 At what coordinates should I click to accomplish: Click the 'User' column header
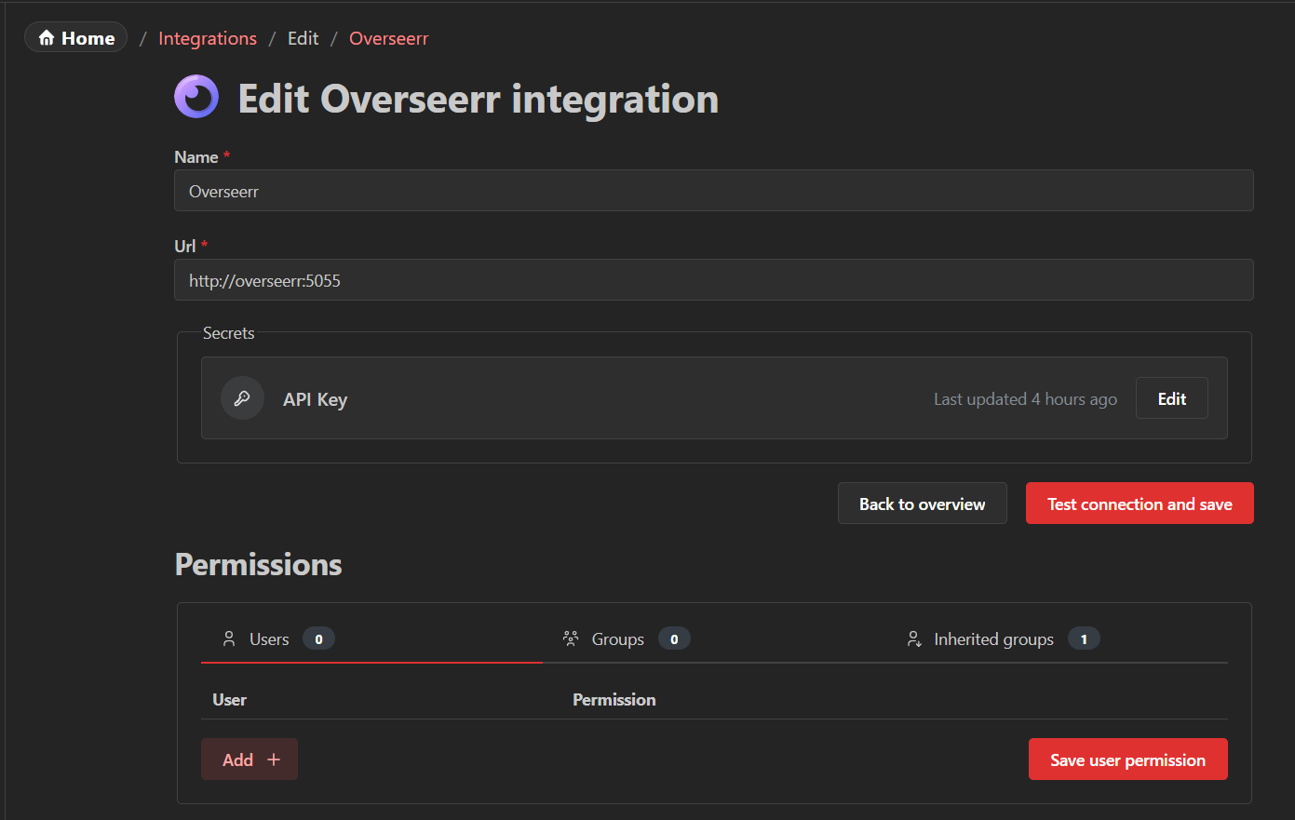[230, 700]
